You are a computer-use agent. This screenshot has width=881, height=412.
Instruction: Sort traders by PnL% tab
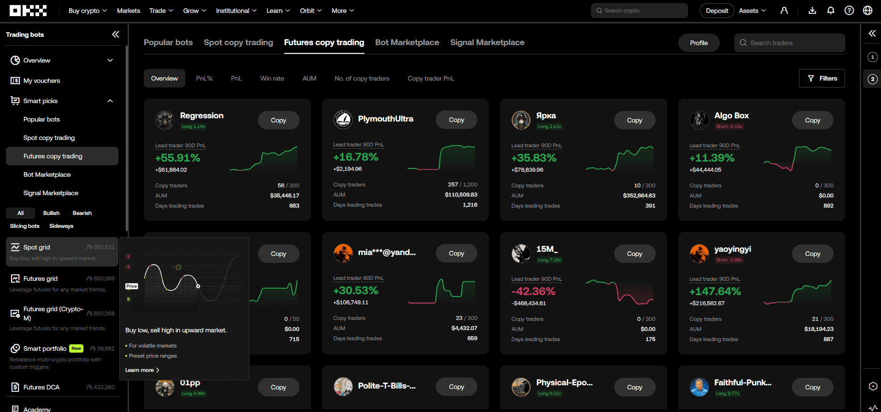[204, 78]
